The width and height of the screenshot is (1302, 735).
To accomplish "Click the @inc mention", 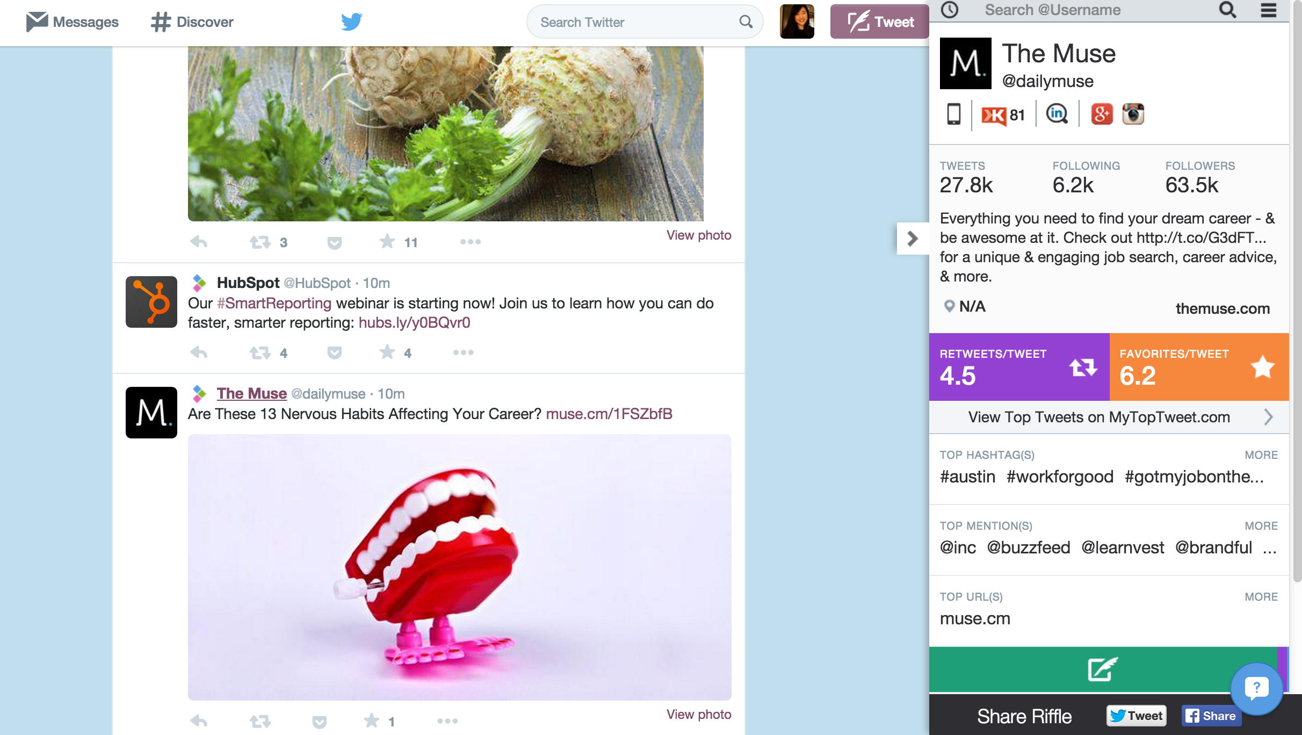I will pos(958,547).
